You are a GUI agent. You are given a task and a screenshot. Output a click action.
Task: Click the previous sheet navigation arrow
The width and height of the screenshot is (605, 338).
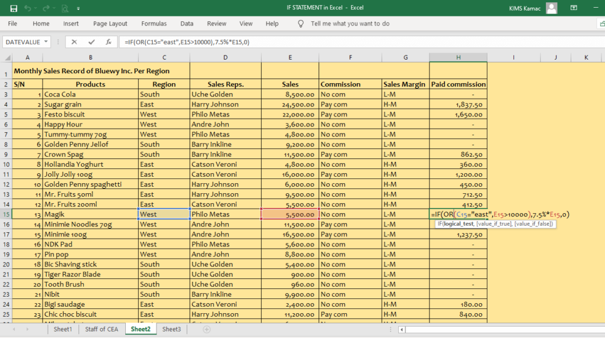pyautogui.click(x=14, y=329)
